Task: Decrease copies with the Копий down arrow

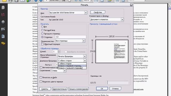Action: (59, 52)
